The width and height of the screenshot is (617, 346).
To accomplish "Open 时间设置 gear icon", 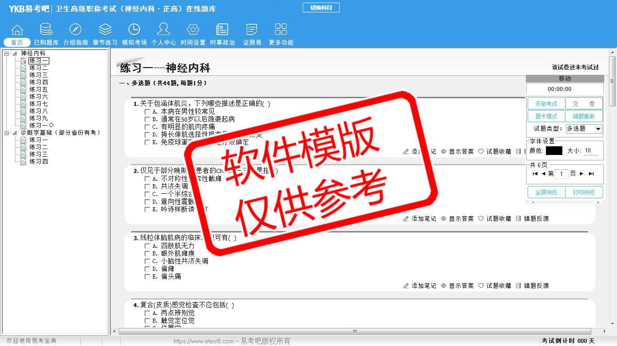I will 193,30.
